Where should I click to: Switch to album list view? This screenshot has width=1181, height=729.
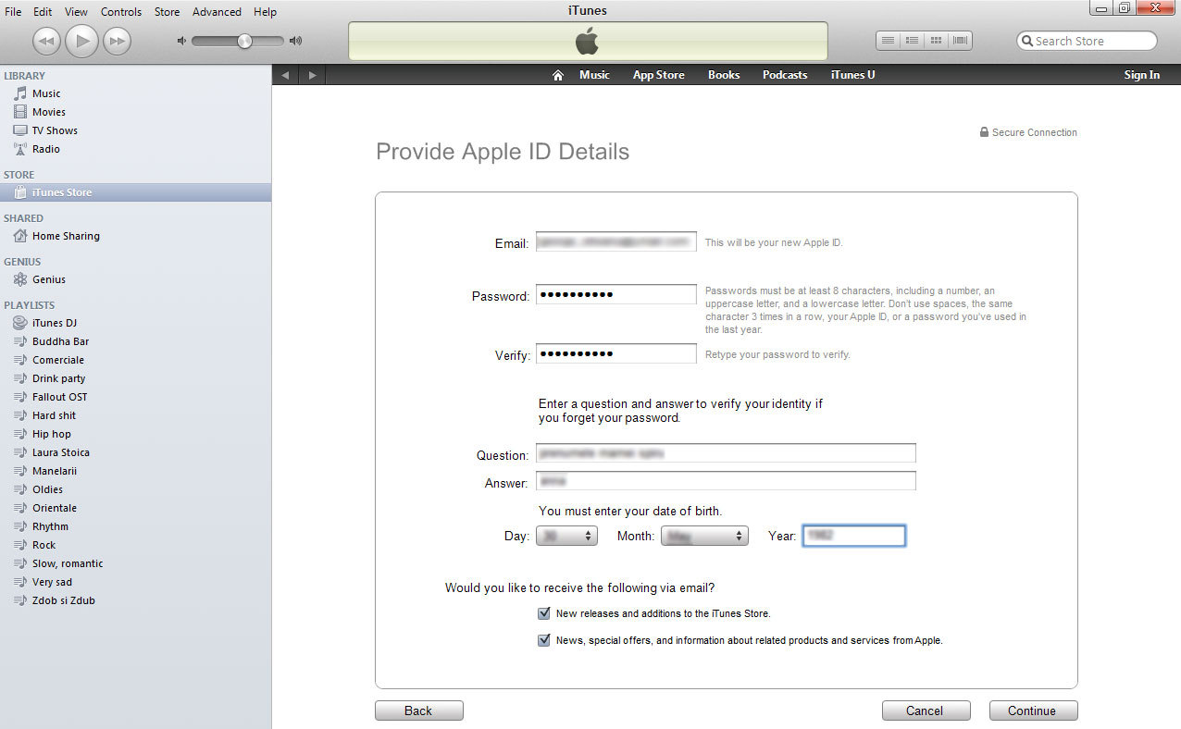pyautogui.click(x=912, y=41)
